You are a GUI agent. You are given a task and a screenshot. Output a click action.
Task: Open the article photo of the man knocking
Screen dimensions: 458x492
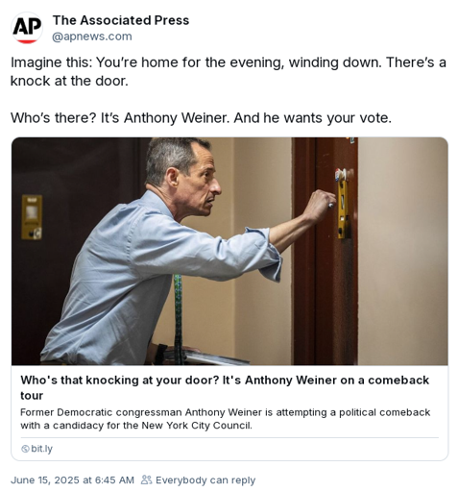click(229, 252)
